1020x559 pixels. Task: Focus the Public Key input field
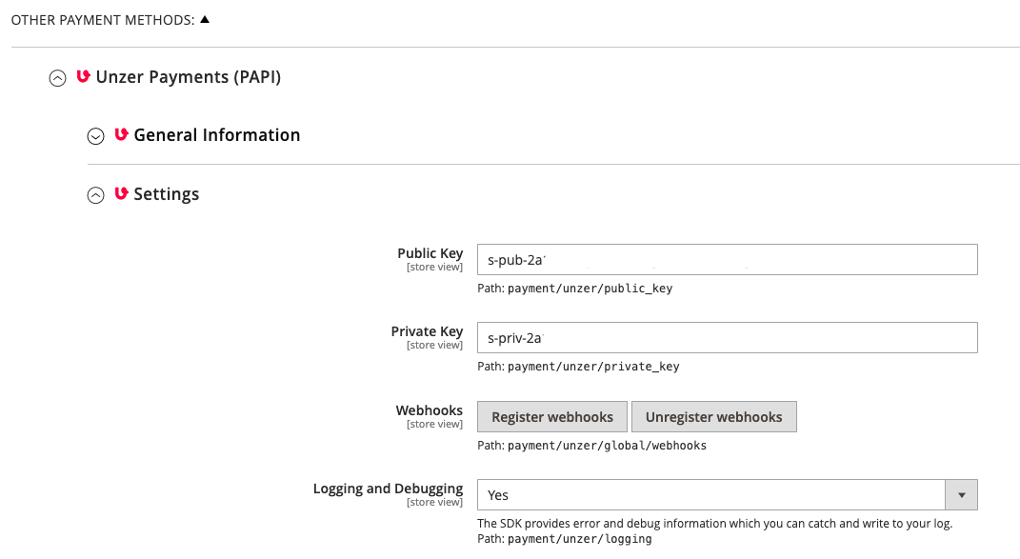click(x=728, y=260)
